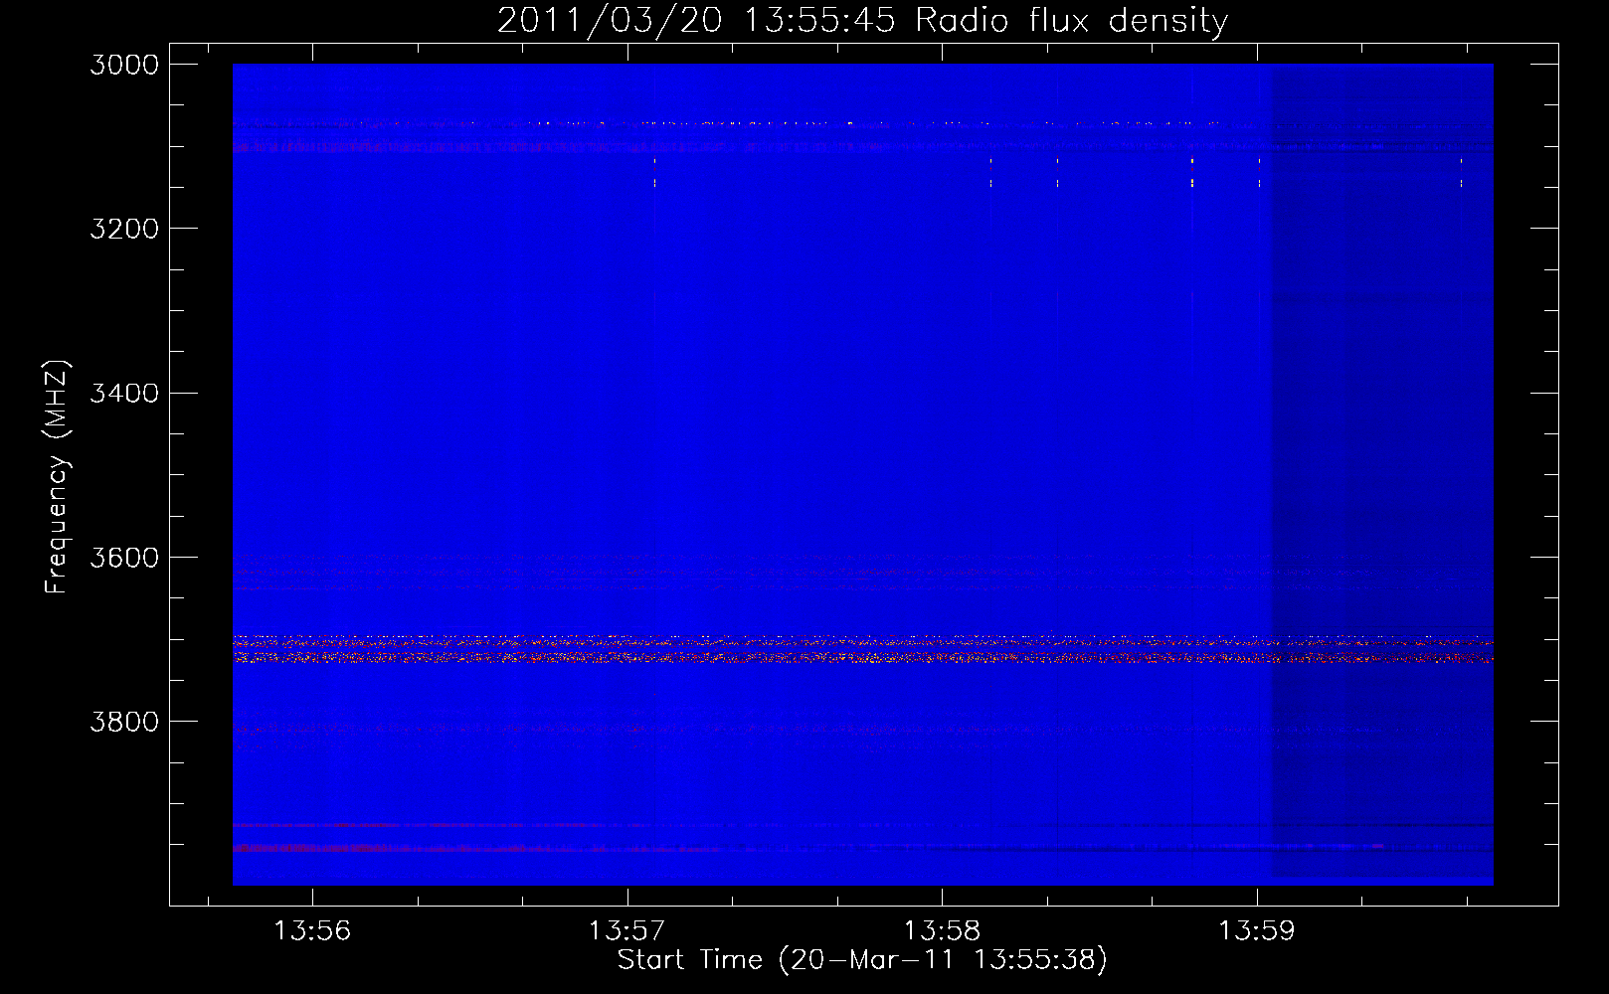
Task: Click the 'Frequency (MHZ)' y-axis title
Action: pyautogui.click(x=57, y=476)
